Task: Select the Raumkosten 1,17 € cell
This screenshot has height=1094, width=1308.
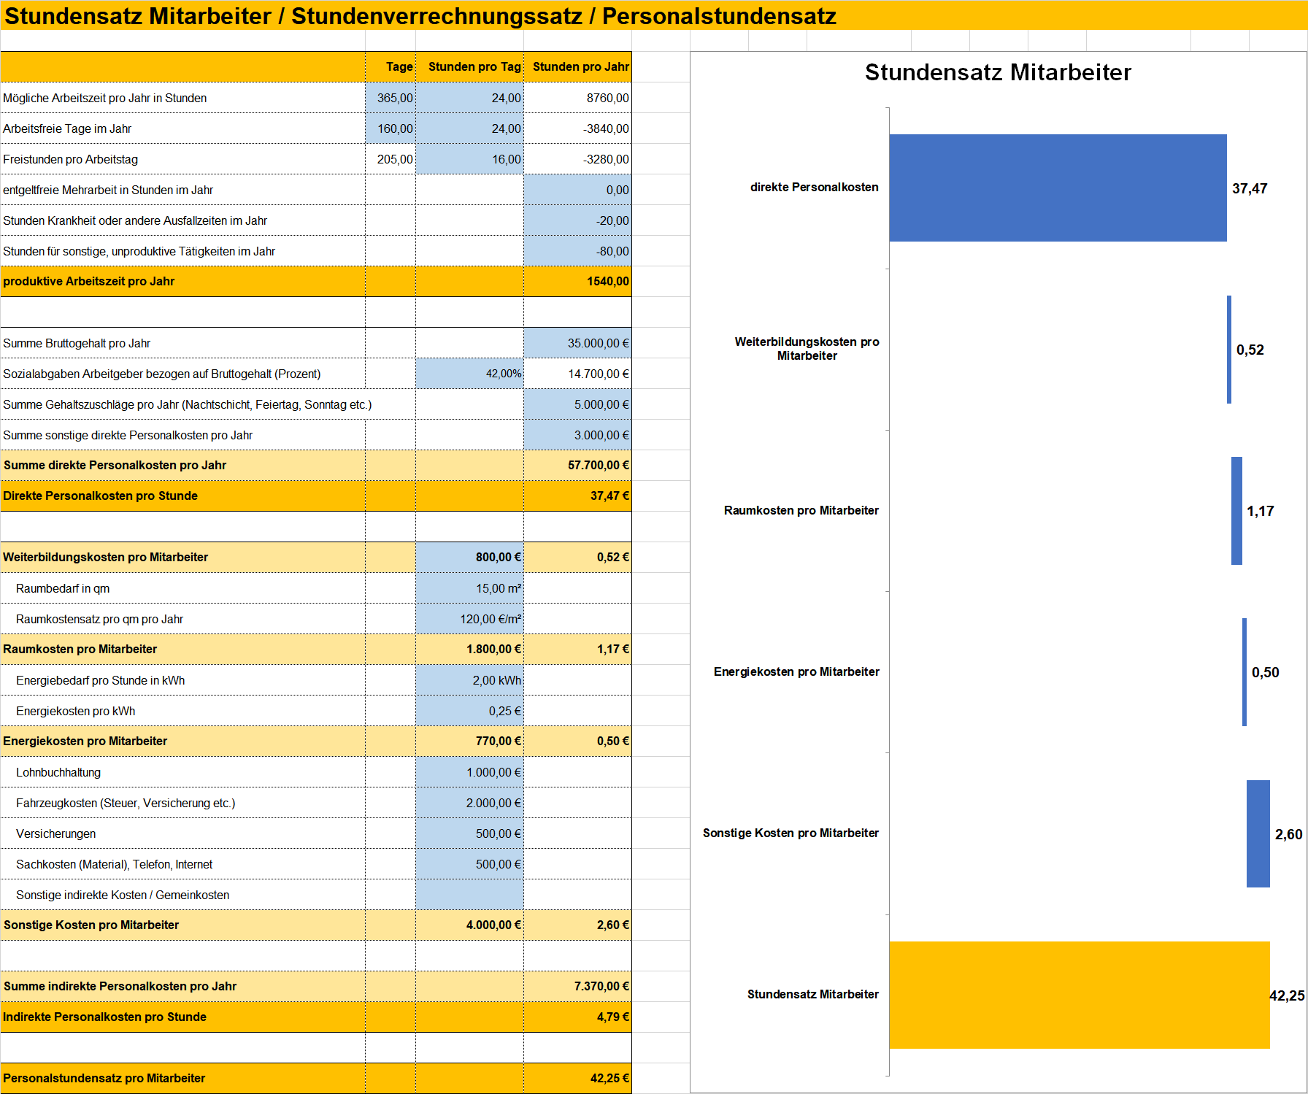Action: 577,650
